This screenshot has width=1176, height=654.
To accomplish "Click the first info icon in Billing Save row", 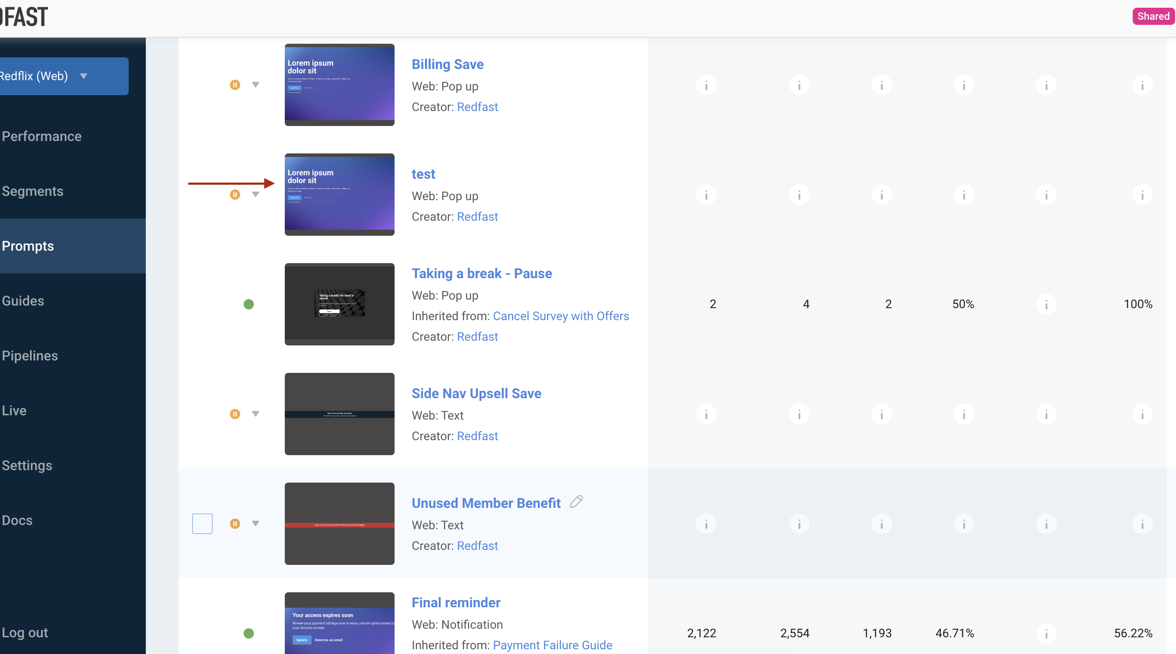I will [706, 85].
